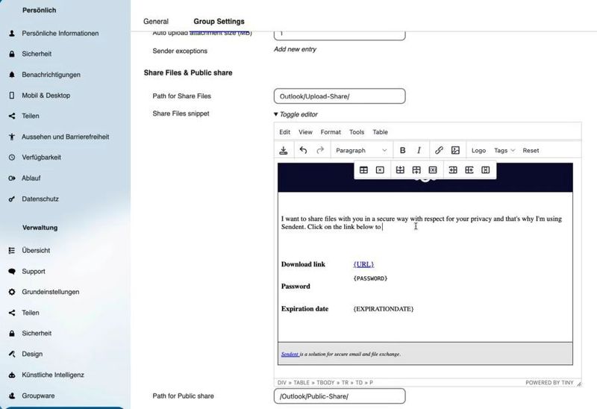Open the Format menu

click(331, 132)
